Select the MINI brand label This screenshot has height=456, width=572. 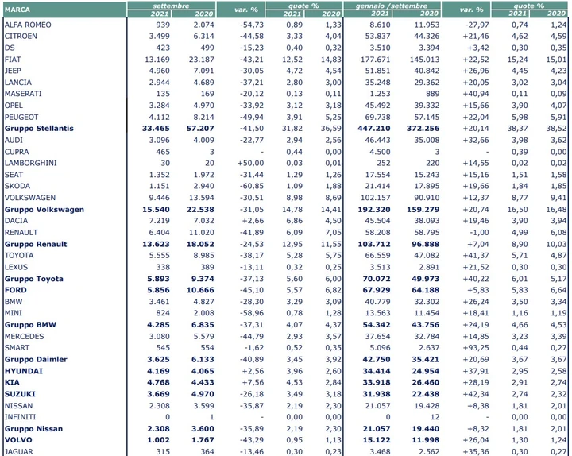pos(14,313)
